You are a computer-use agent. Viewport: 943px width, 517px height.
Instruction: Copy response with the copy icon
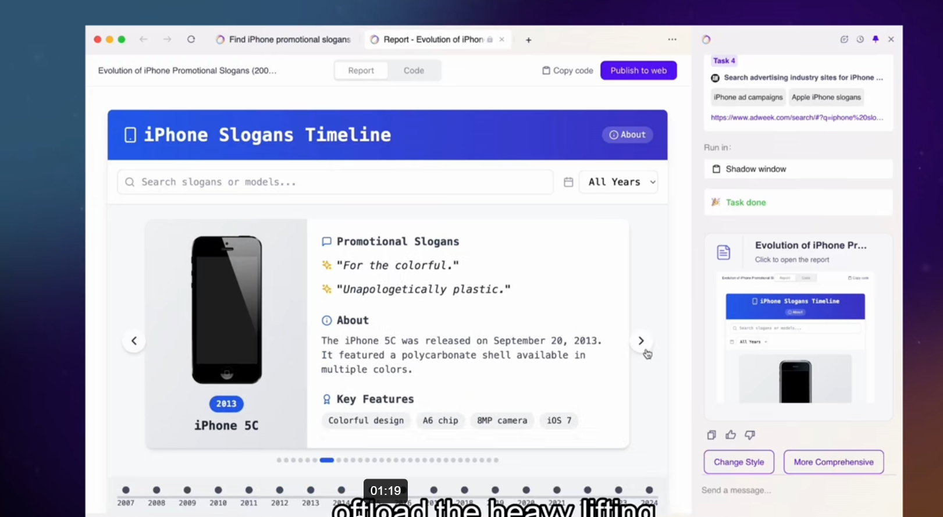(x=711, y=435)
